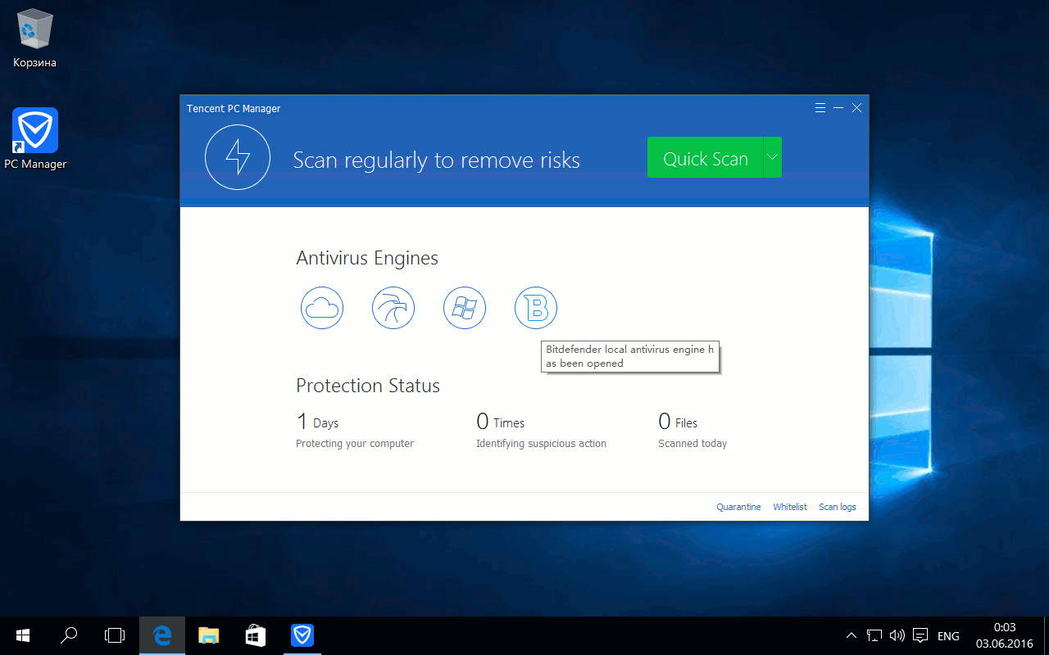This screenshot has height=655, width=1049.
Task: Expand the Quick Scan dropdown arrow
Action: 772,157
